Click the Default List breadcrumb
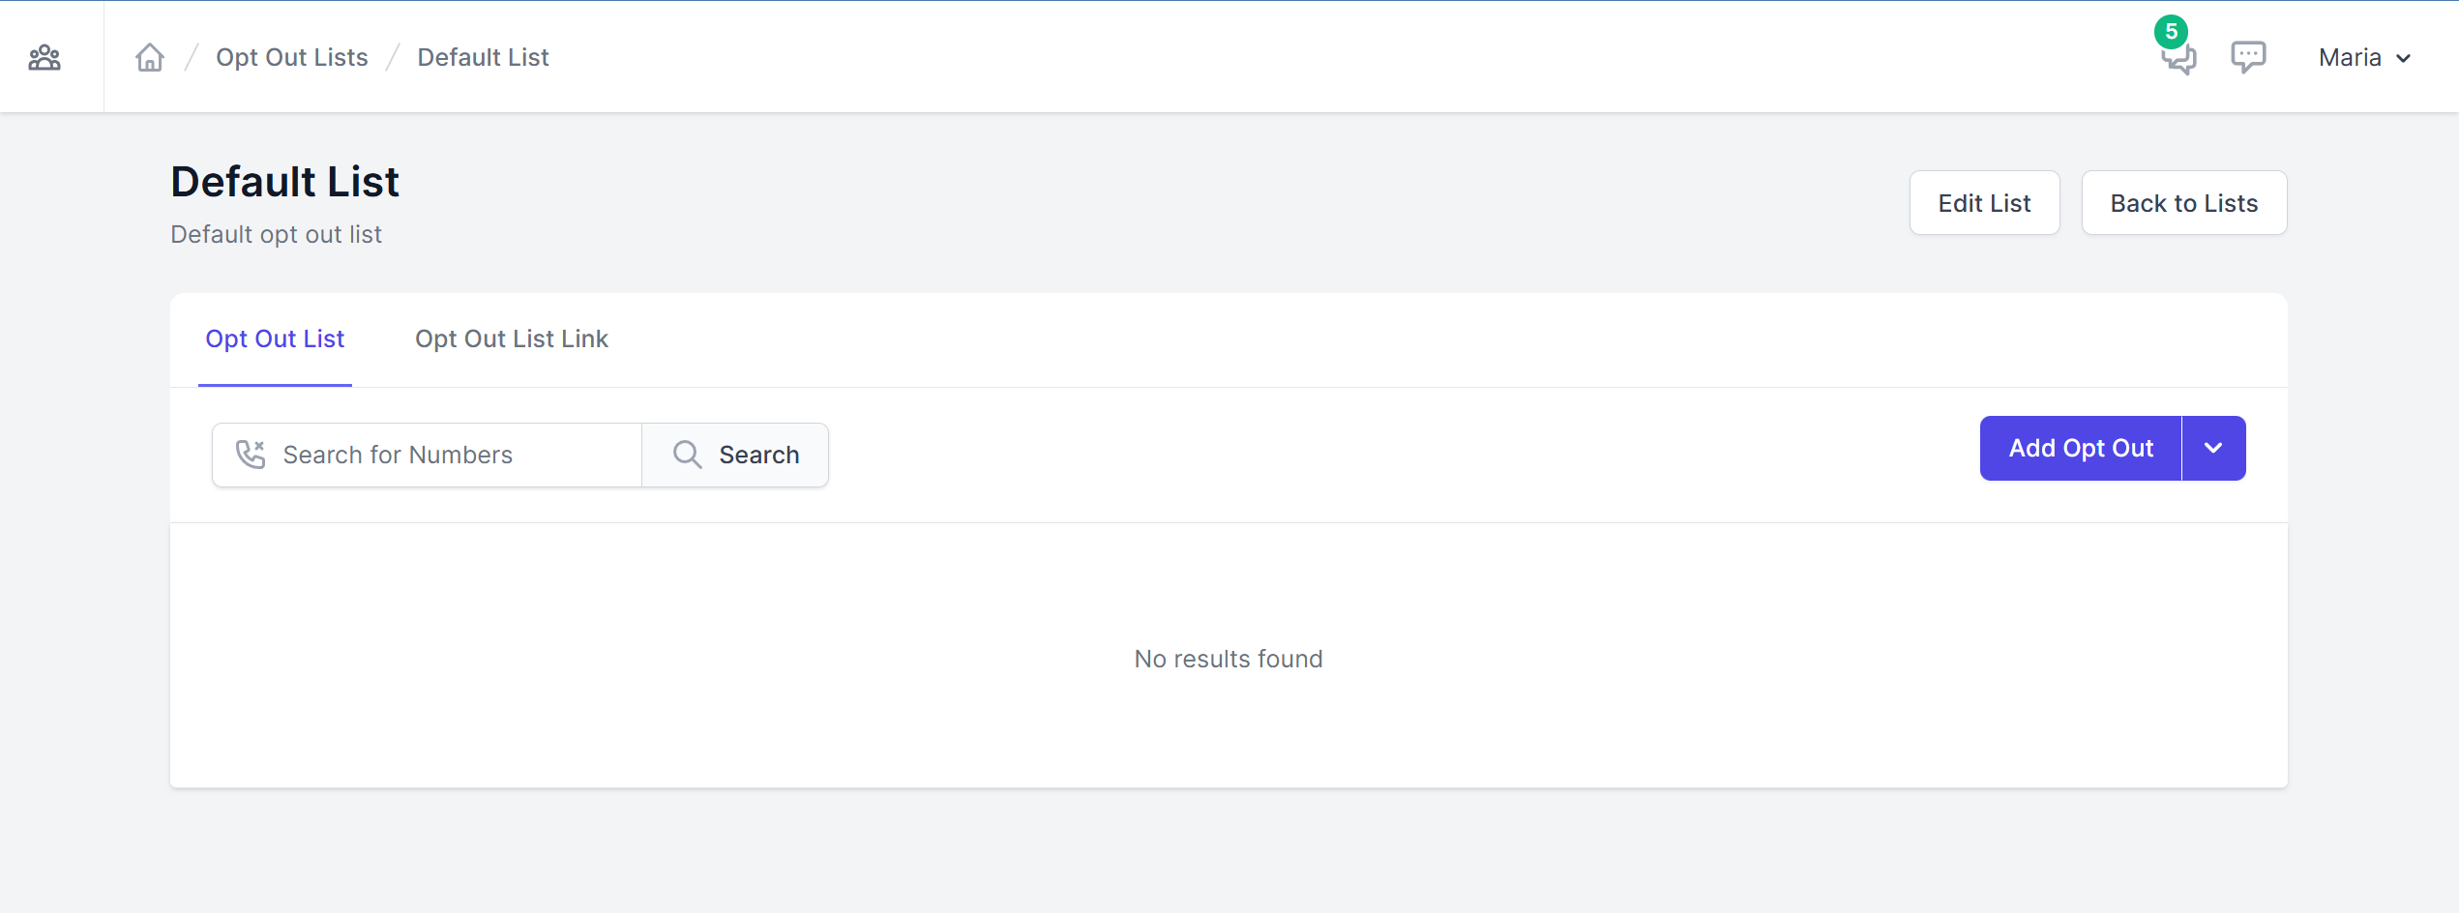 click(x=483, y=57)
